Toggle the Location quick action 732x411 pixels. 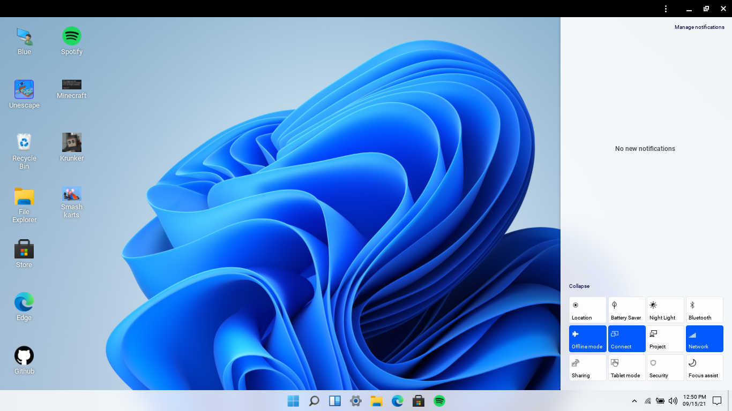click(x=588, y=310)
